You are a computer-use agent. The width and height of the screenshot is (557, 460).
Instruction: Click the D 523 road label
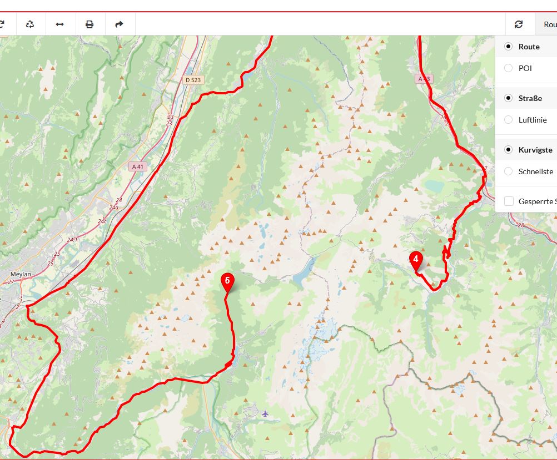(x=193, y=80)
